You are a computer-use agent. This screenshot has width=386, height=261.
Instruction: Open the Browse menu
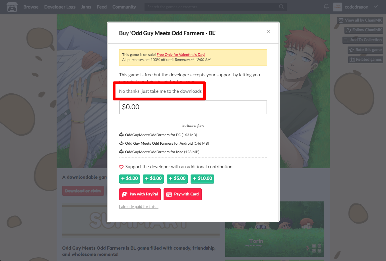[31, 7]
